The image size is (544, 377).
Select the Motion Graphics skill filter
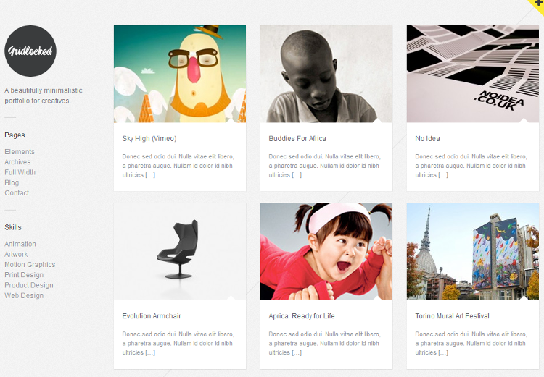[x=30, y=265]
